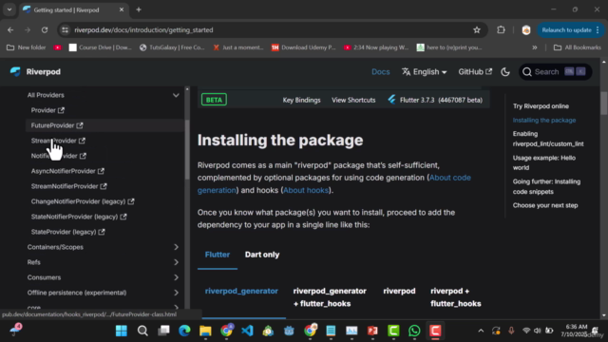Open StateNotifierProvider (legacy) link

point(79,217)
